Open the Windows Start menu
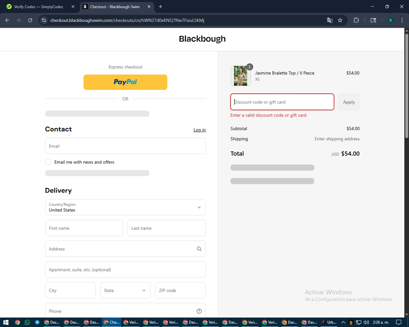The width and height of the screenshot is (409, 327). pyautogui.click(x=6, y=322)
